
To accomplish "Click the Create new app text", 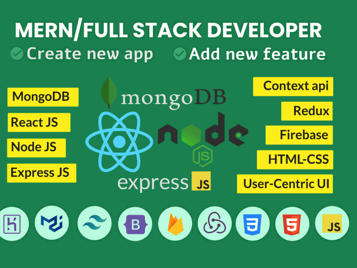I will (90, 54).
